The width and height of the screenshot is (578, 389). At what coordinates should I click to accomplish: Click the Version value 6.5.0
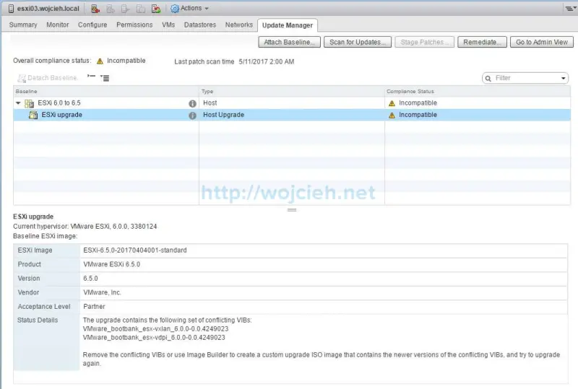[x=90, y=278]
